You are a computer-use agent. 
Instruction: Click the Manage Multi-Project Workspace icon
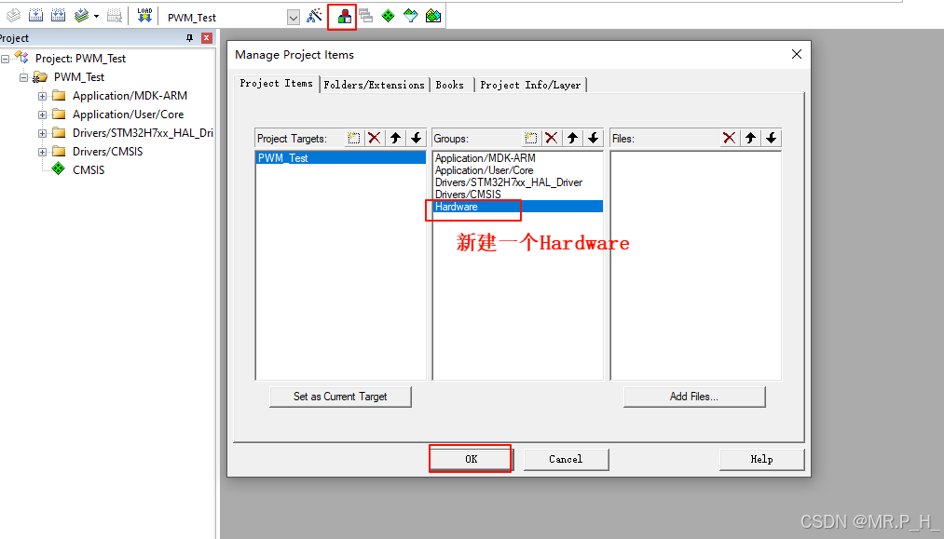click(366, 16)
